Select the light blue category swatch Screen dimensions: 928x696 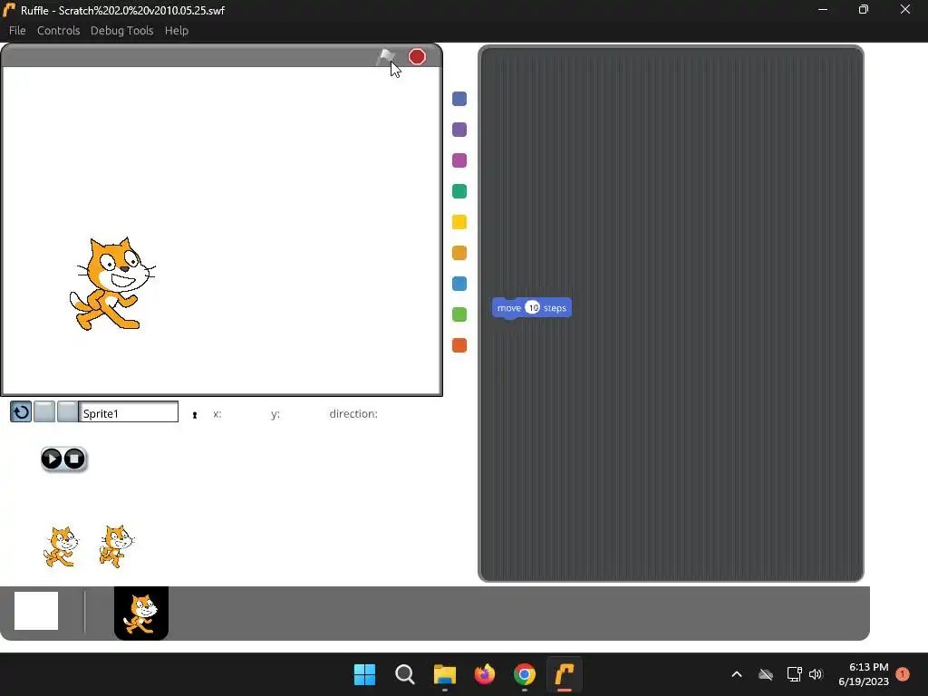point(459,284)
